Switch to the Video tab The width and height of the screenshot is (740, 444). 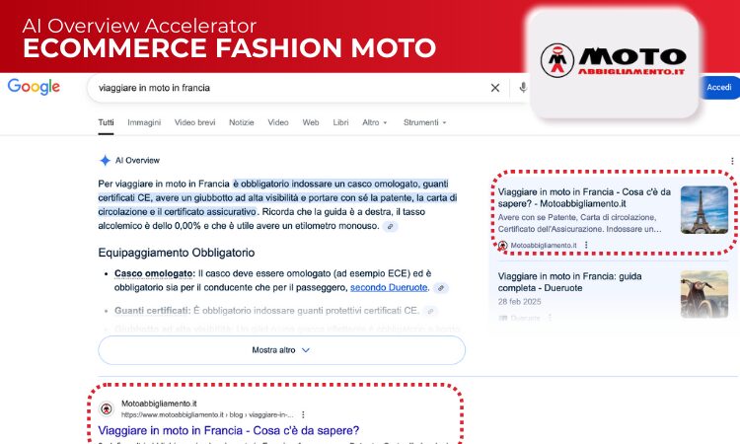[x=278, y=122]
